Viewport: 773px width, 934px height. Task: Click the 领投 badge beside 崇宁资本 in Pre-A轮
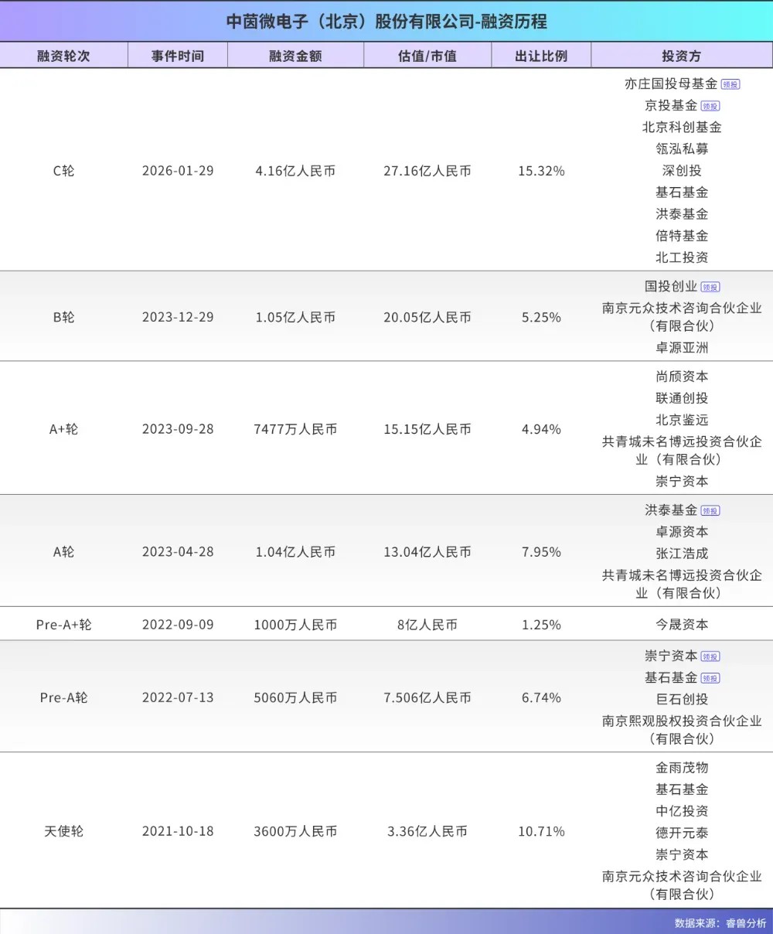710,656
